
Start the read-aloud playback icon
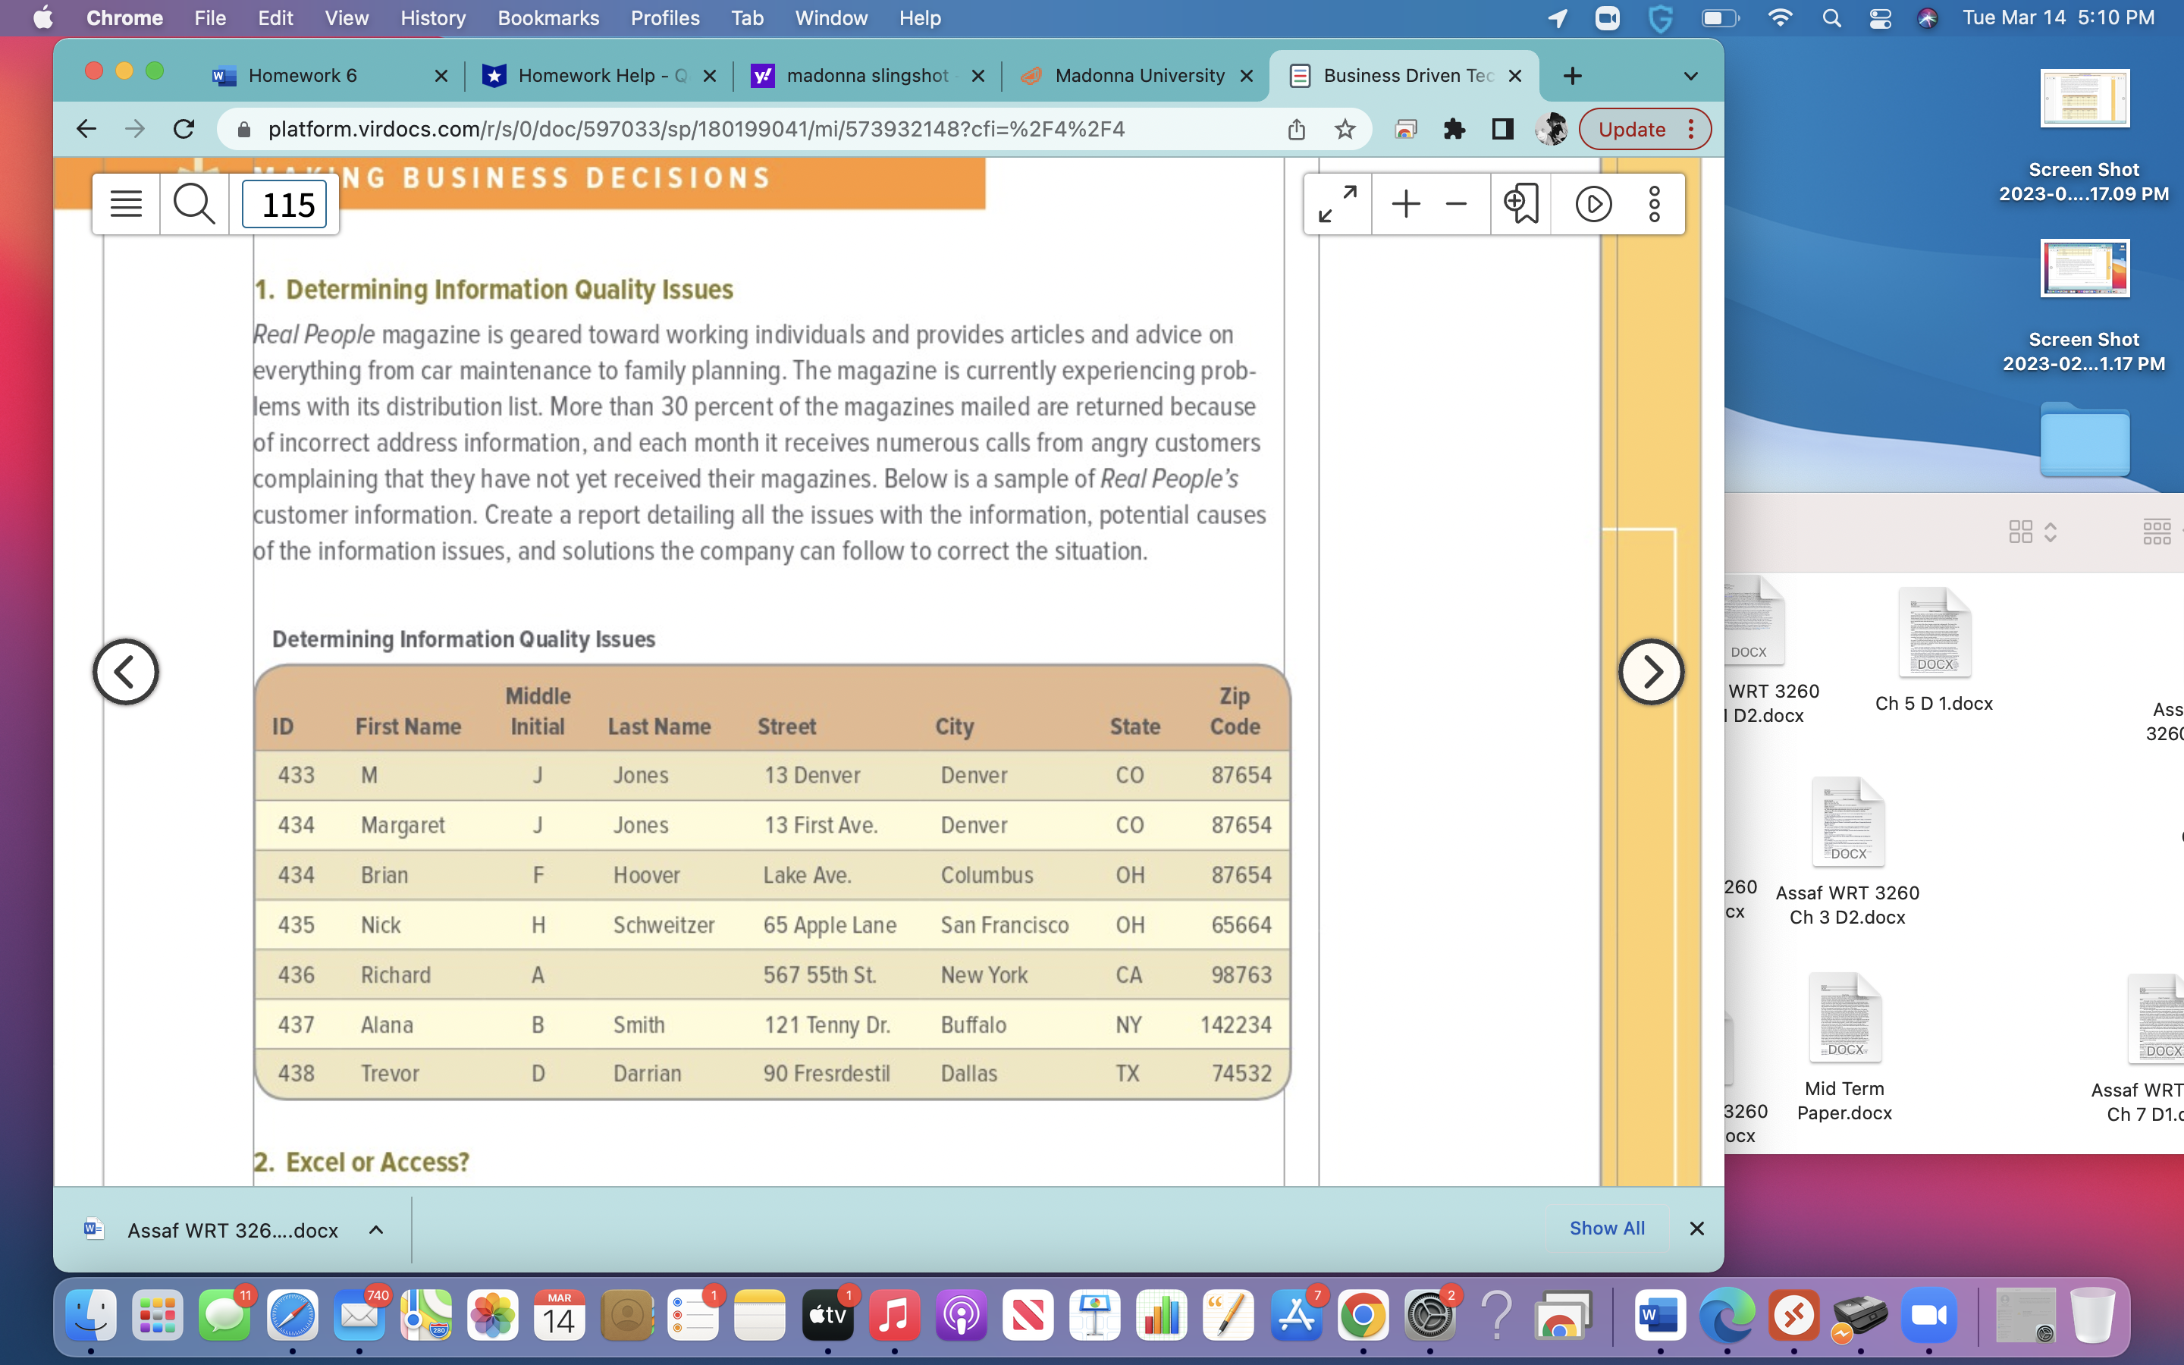pos(1594,204)
